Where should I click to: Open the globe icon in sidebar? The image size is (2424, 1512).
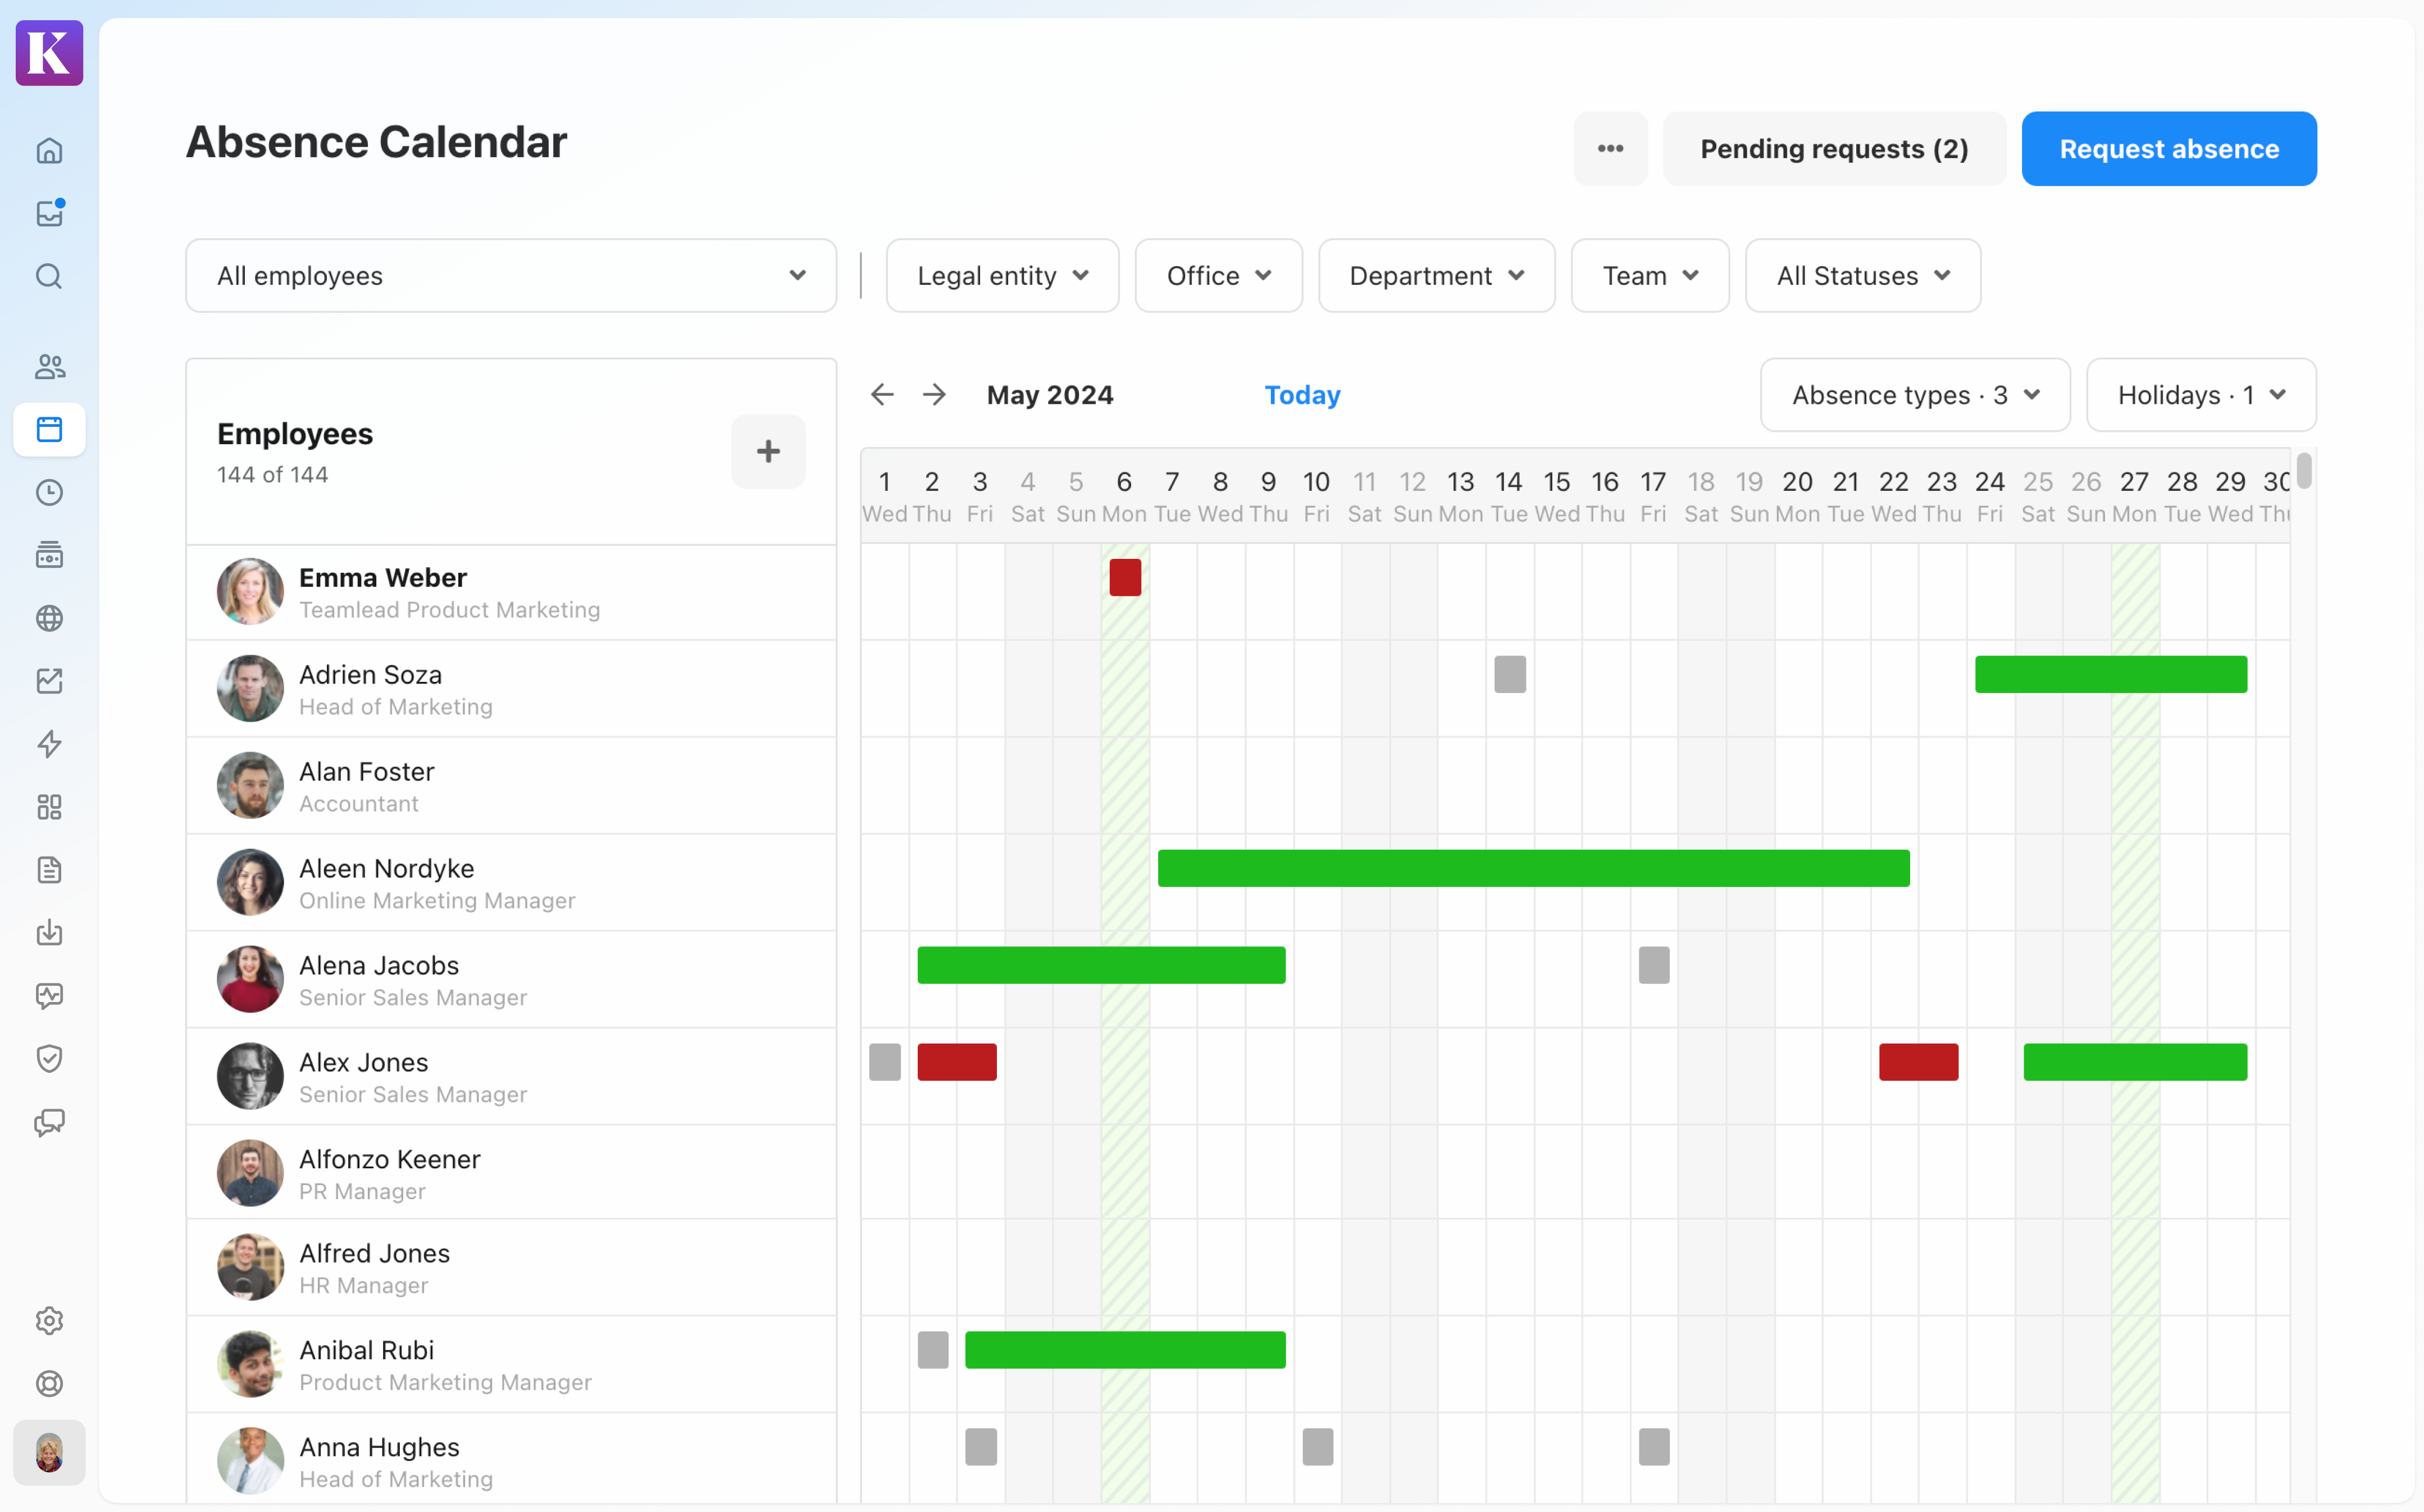pos(49,618)
